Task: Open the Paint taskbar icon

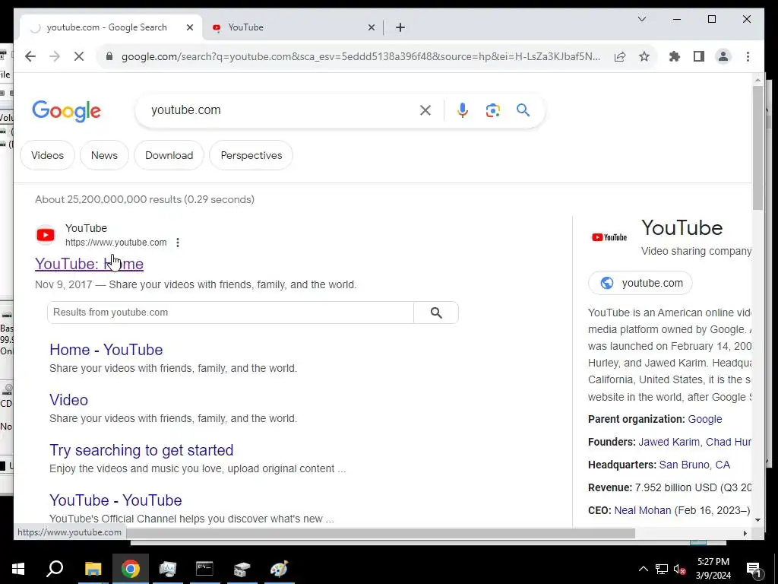Action: [x=280, y=569]
